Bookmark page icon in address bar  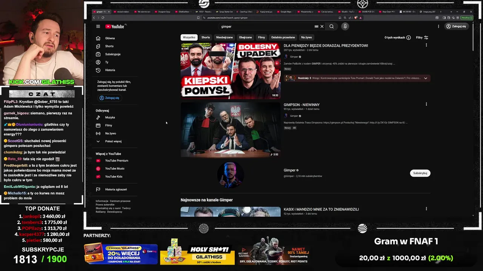click(x=198, y=18)
